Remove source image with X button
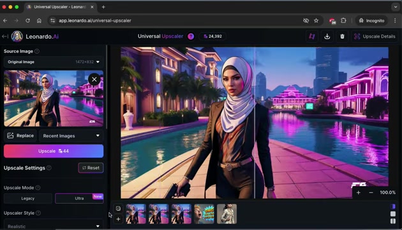This screenshot has height=230, width=402. [x=94, y=79]
